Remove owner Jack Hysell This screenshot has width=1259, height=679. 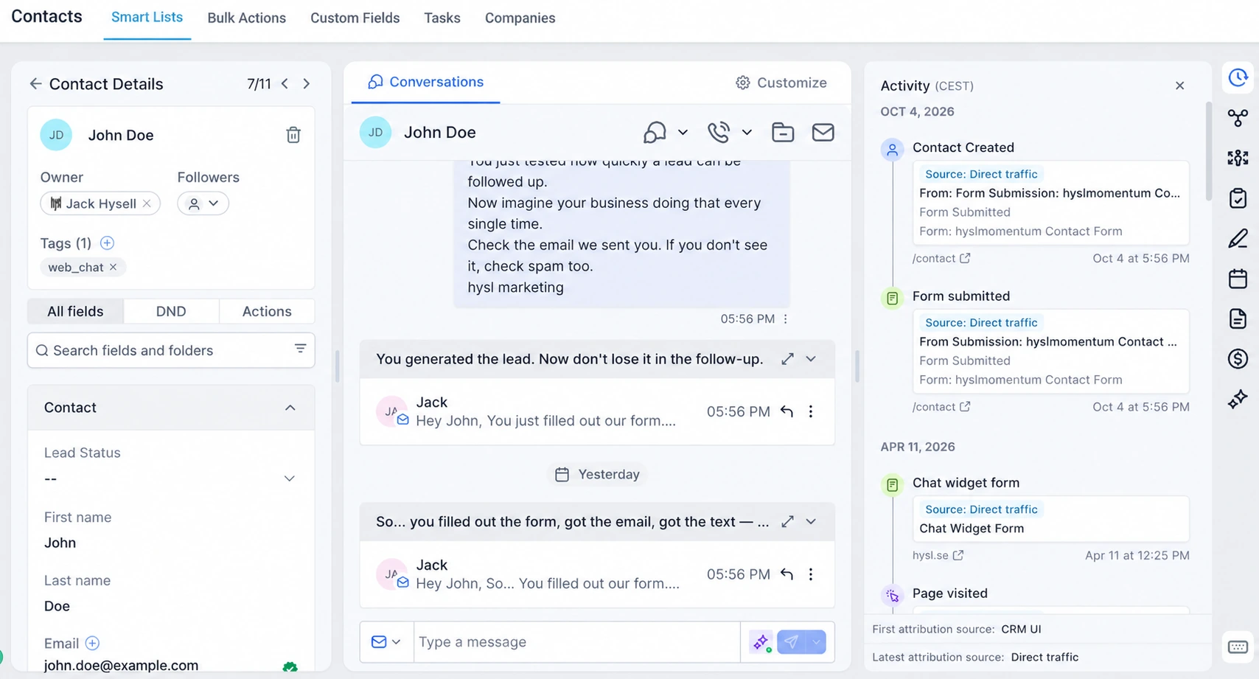coord(147,203)
